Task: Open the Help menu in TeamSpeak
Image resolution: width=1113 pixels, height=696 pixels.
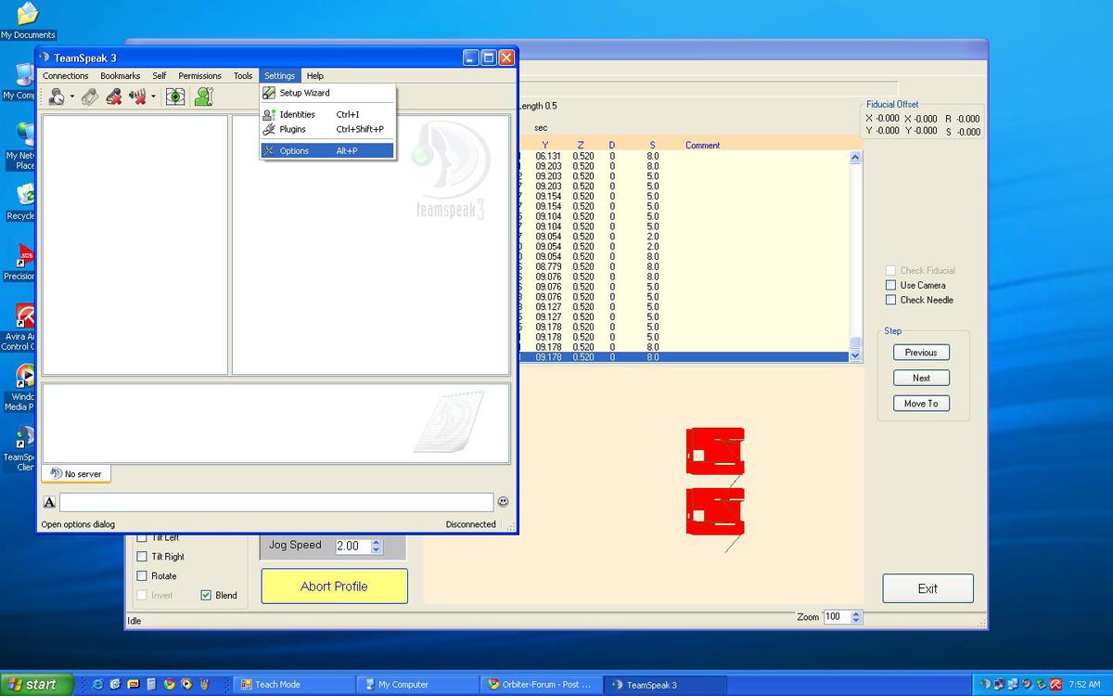Action: coord(315,76)
